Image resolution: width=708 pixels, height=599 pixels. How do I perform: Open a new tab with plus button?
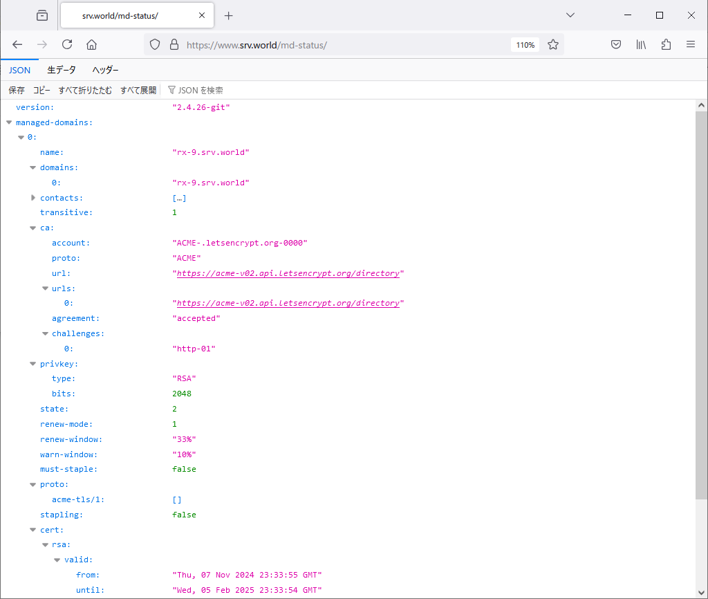[229, 15]
